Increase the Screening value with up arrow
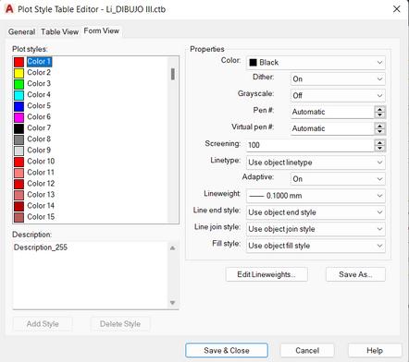 point(380,142)
